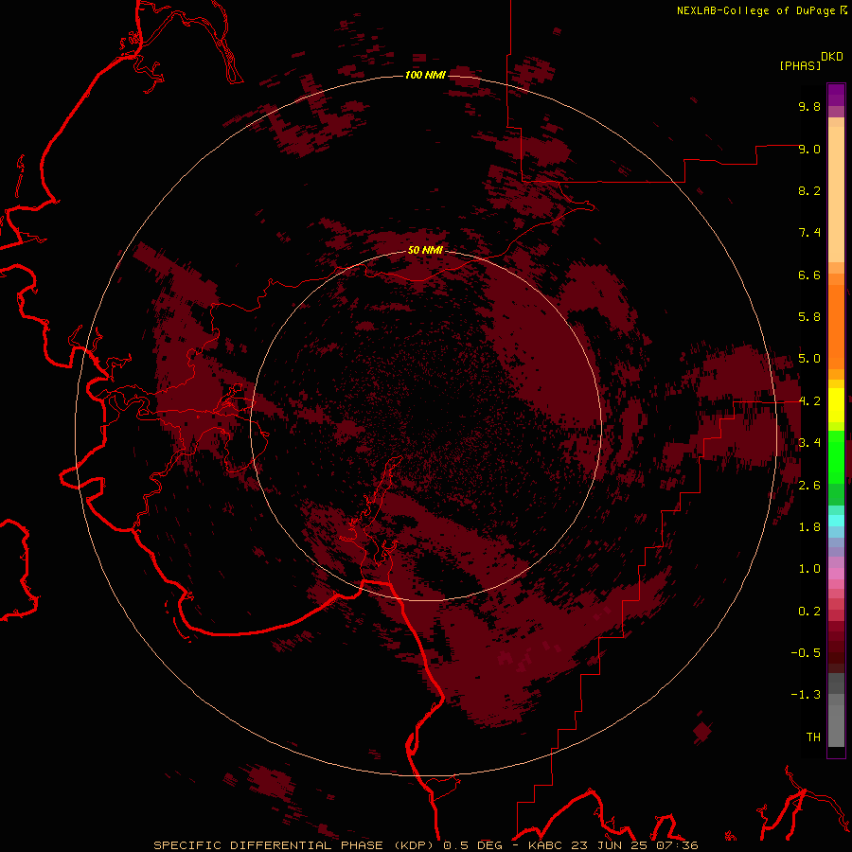The image size is (852, 852).
Task: Click the DKD label above the color scale
Action: click(832, 57)
